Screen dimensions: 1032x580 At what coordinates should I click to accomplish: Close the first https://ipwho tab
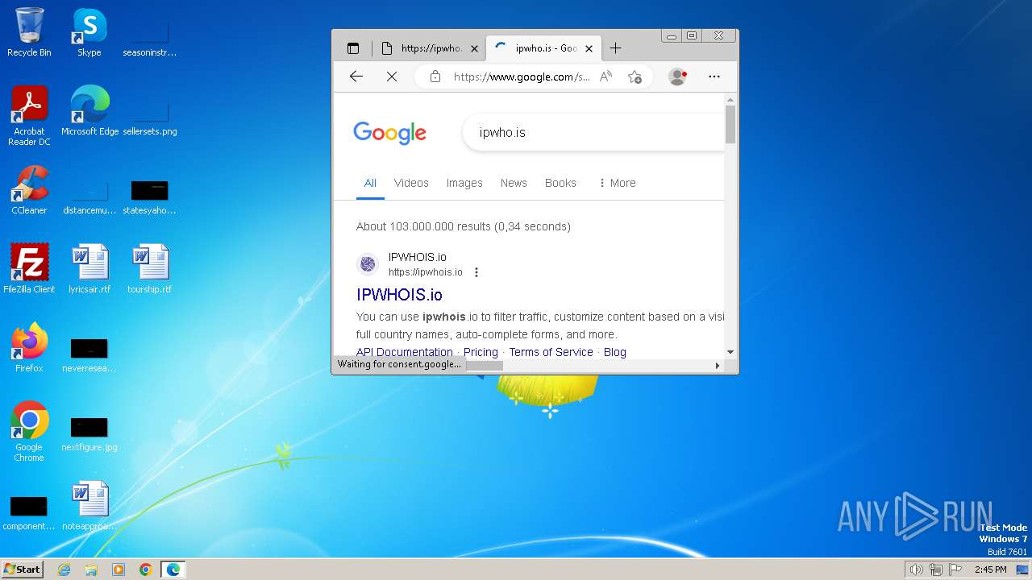click(x=474, y=48)
